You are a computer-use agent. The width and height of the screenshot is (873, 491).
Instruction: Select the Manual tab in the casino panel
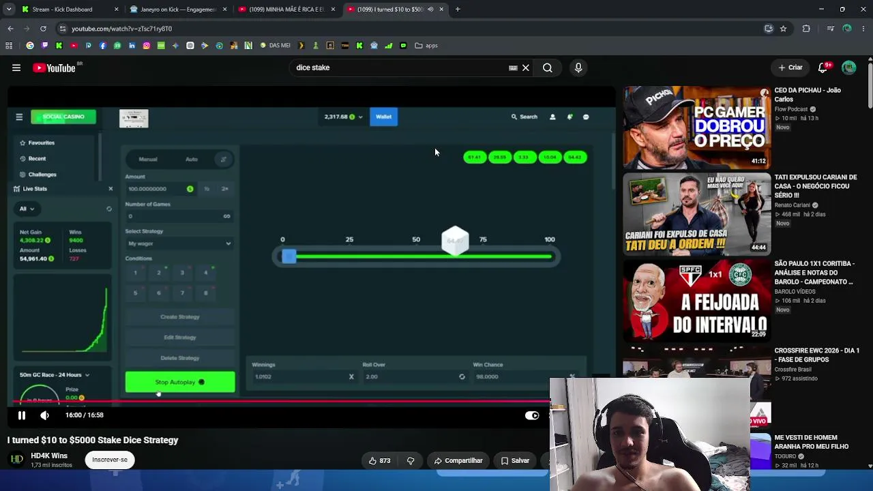[148, 160]
